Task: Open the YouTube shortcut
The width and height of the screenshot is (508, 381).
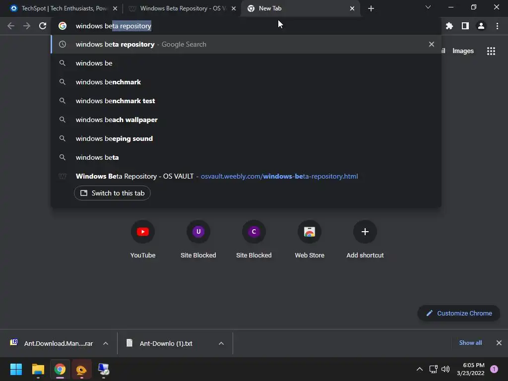Action: tap(143, 239)
